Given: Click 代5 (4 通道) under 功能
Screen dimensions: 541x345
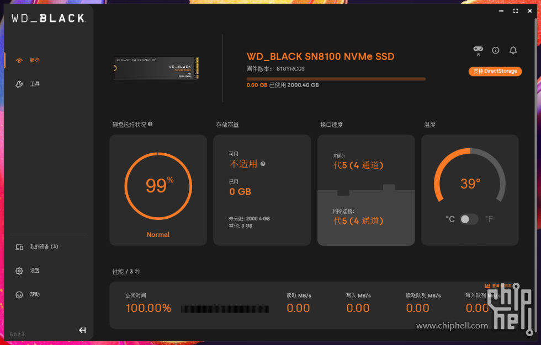Looking at the screenshot, I should pos(358,166).
